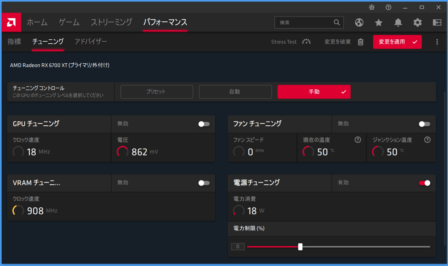
Task: Click the 862 mV voltage reading
Action: (145, 152)
